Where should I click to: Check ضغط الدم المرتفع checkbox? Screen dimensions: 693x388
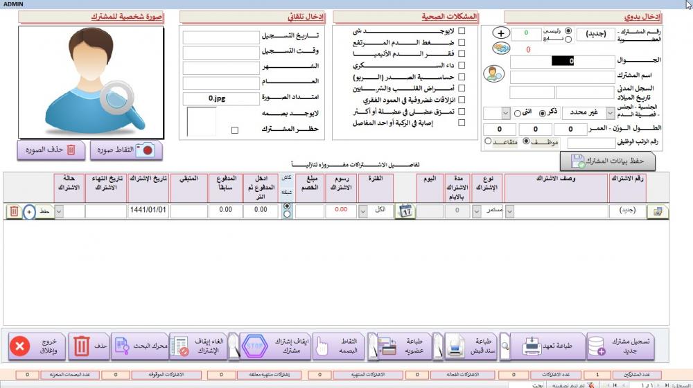click(462, 42)
